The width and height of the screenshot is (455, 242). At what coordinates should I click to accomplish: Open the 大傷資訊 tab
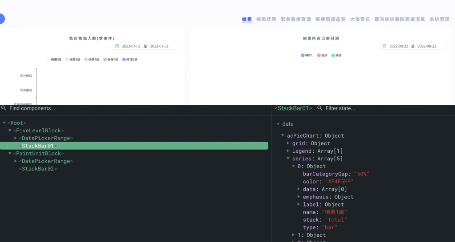click(x=360, y=20)
